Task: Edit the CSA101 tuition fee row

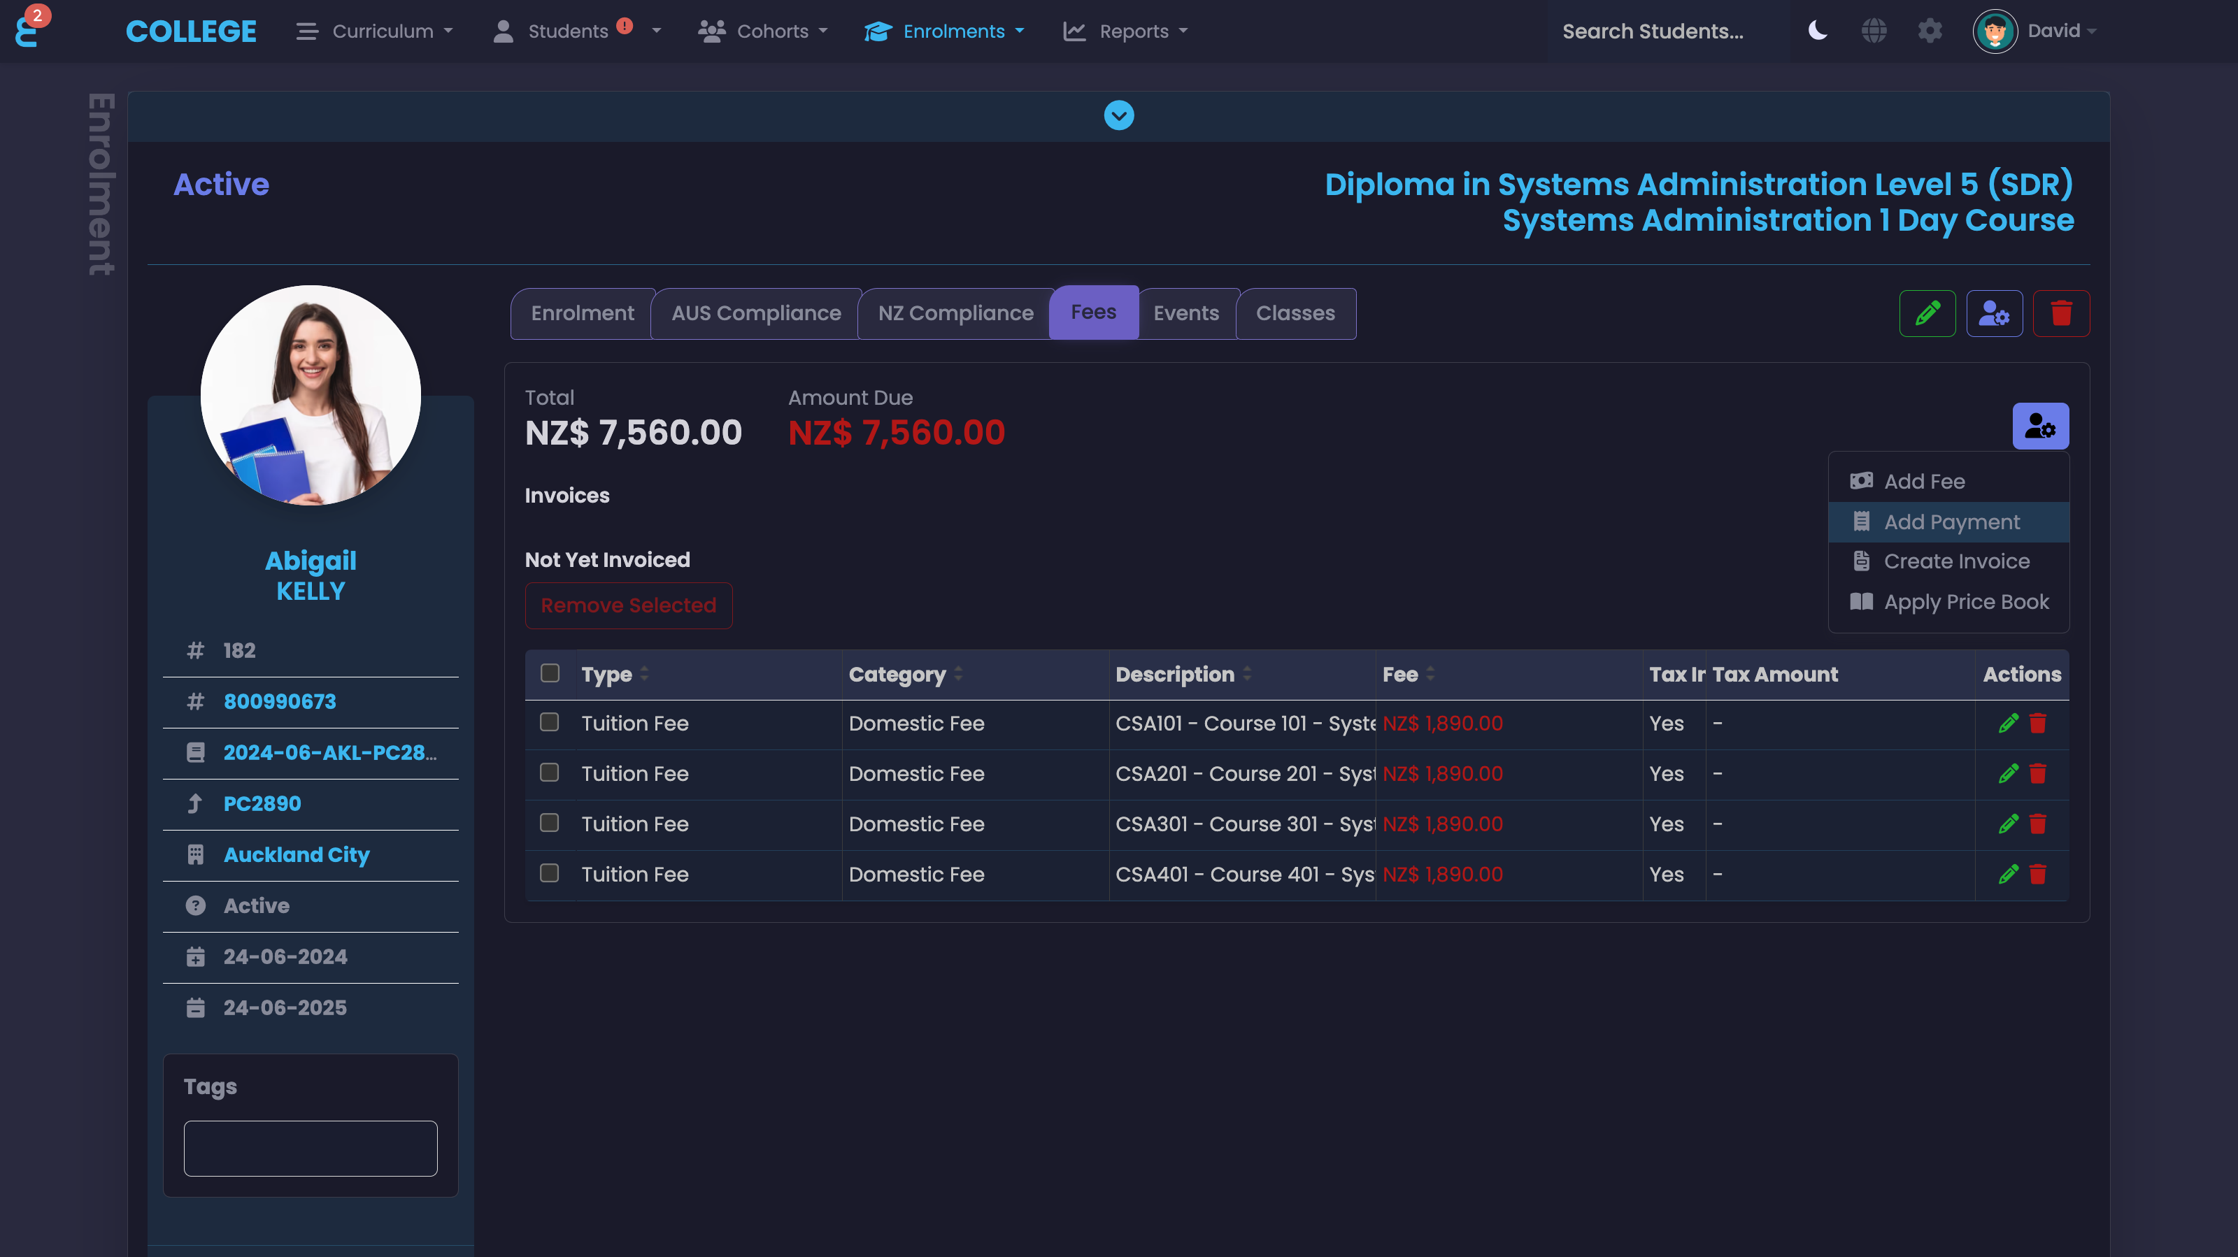Action: pos(2007,723)
